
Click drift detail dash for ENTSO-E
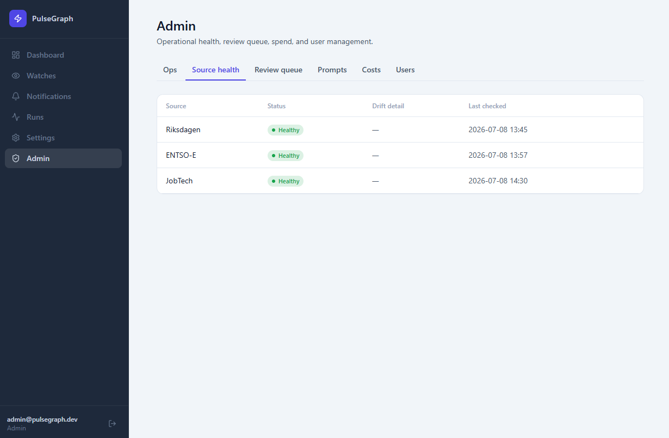coord(375,155)
